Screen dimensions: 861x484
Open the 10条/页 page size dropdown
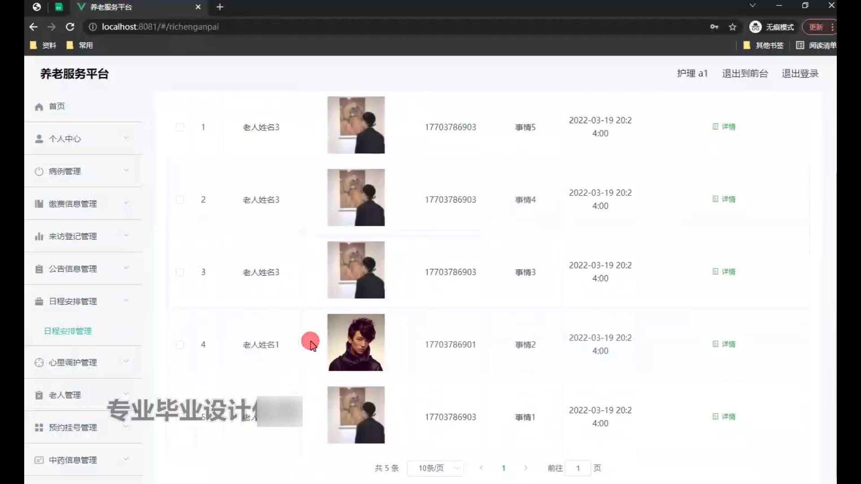tap(435, 468)
